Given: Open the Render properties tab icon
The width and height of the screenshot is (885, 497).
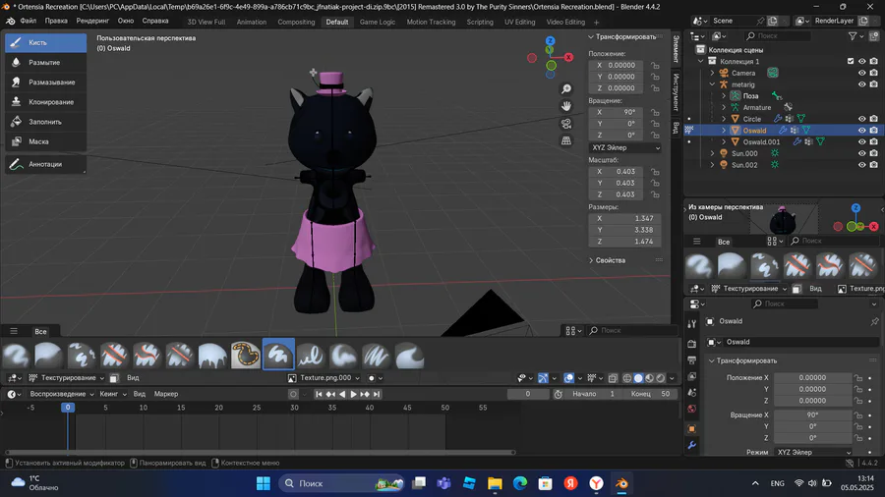Looking at the screenshot, I should tap(692, 343).
